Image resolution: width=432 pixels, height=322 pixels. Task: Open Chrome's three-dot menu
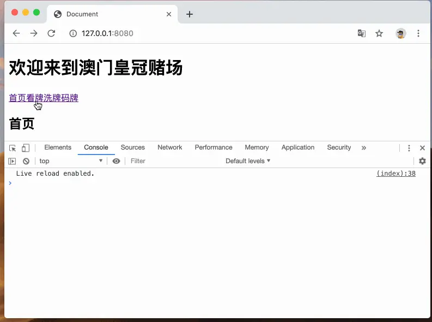pos(418,33)
